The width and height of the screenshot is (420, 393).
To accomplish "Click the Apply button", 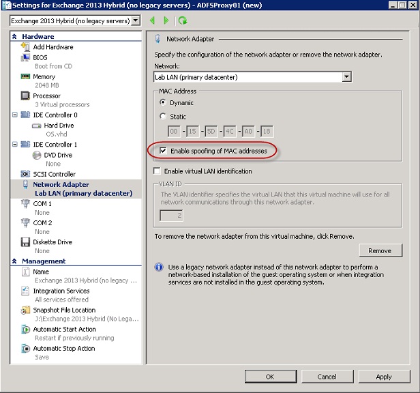I will pos(385,377).
